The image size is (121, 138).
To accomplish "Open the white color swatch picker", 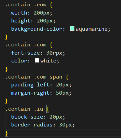I will tap(37, 60).
